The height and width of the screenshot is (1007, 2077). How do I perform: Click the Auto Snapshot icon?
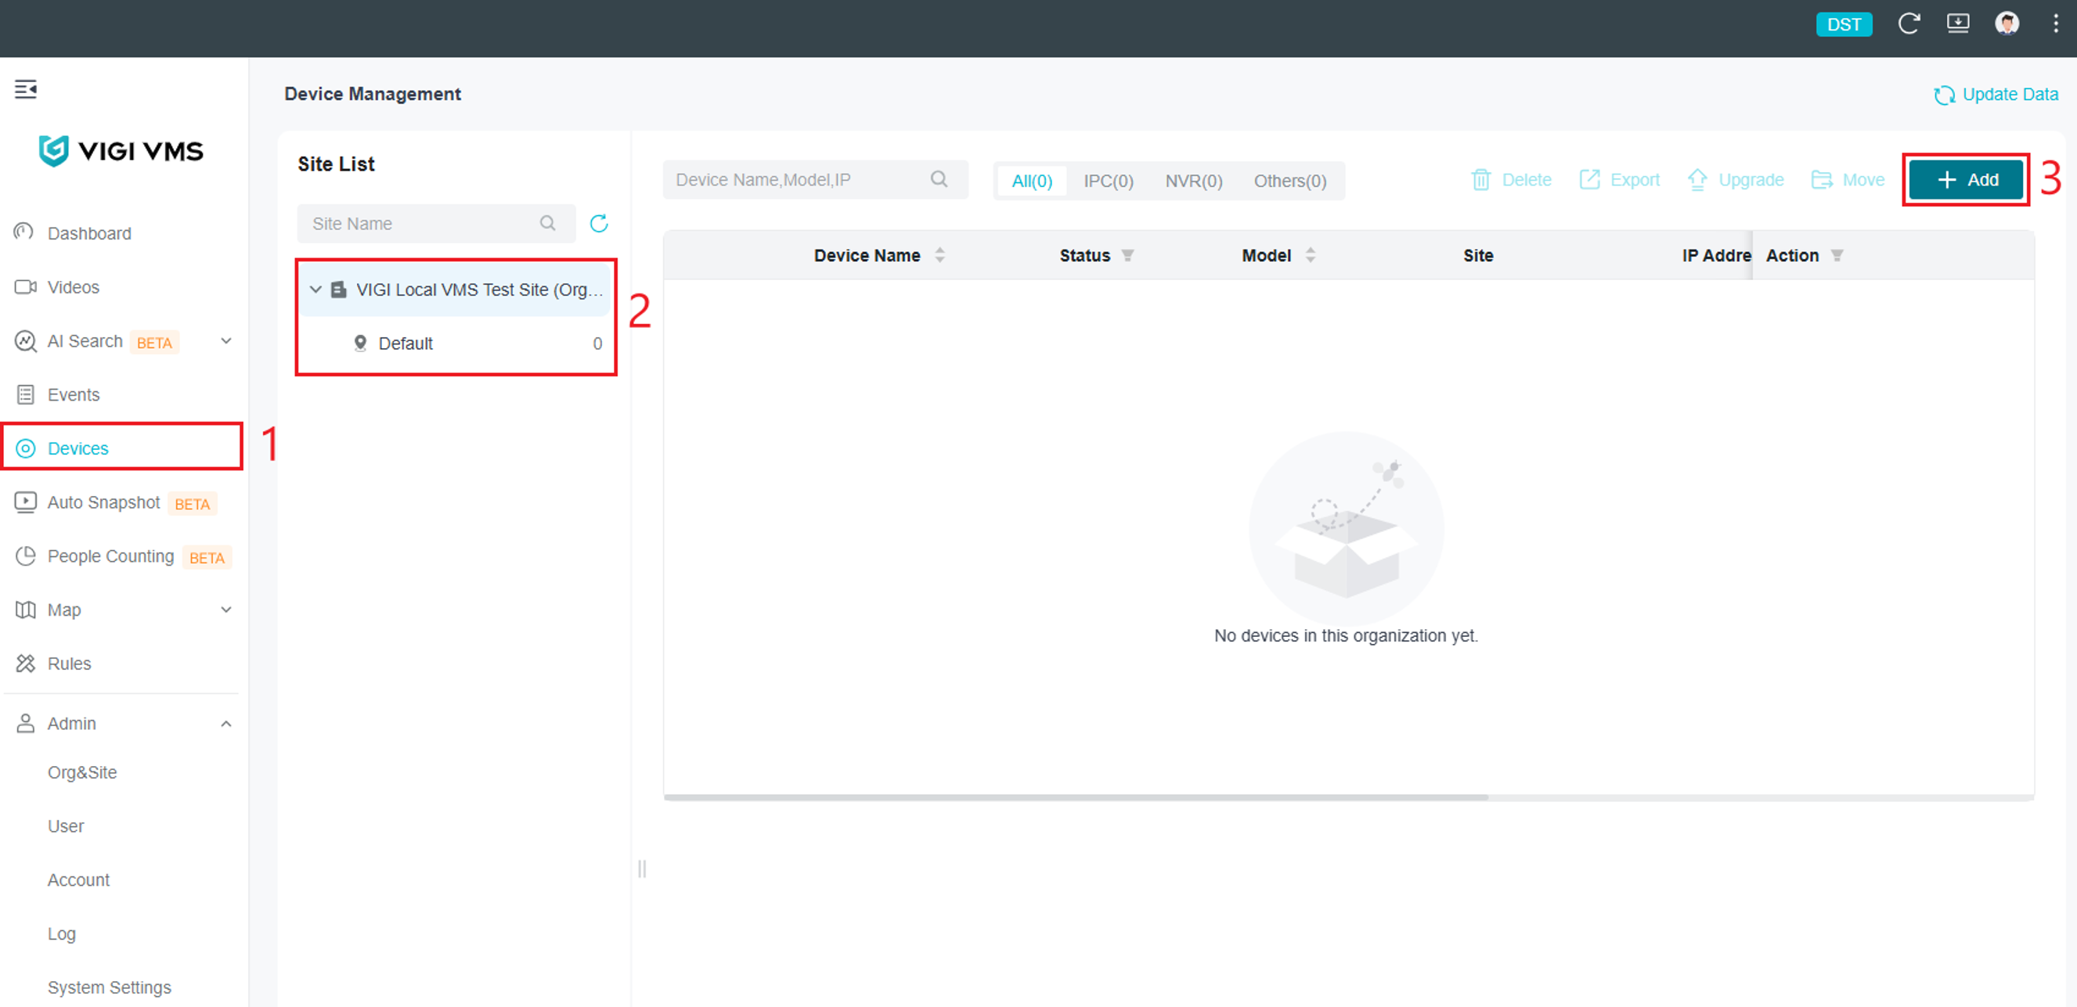(26, 502)
